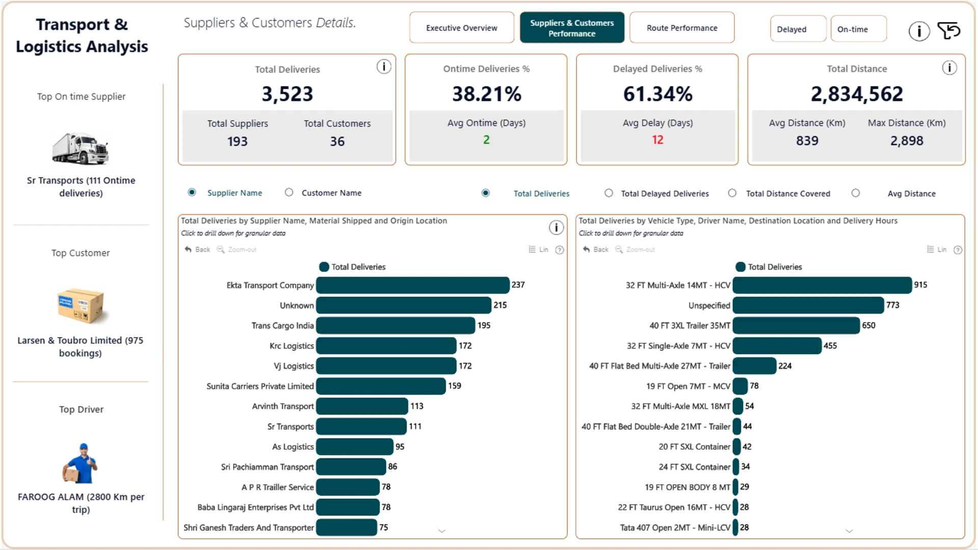978x550 pixels.
Task: Click the Max Distance (Km) value 2,898
Action: (x=907, y=141)
